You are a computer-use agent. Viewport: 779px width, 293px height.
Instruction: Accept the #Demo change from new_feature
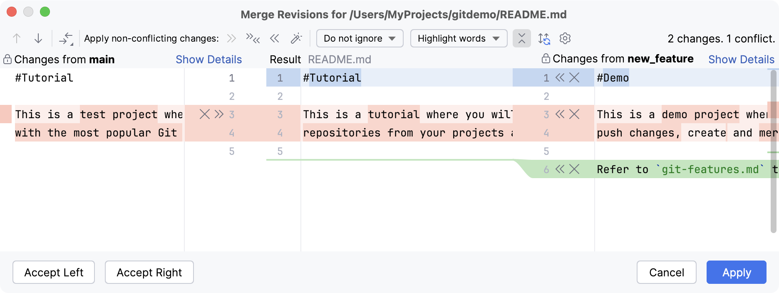click(x=559, y=77)
